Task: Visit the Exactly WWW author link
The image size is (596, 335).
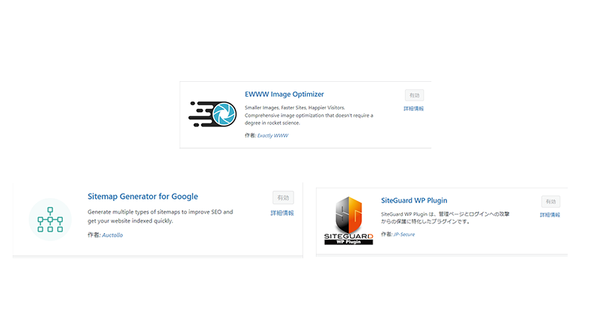Action: (273, 135)
